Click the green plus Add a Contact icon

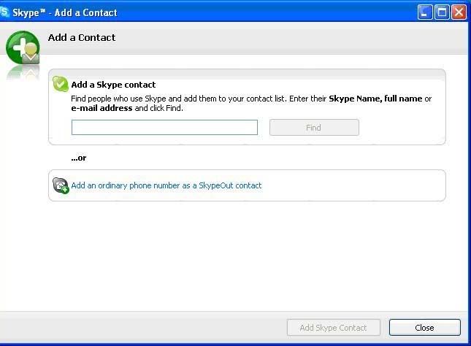(x=23, y=49)
